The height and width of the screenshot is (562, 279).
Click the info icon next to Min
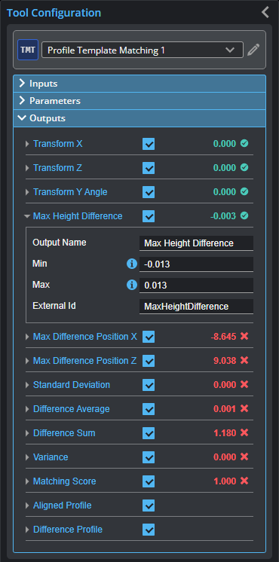click(x=132, y=264)
